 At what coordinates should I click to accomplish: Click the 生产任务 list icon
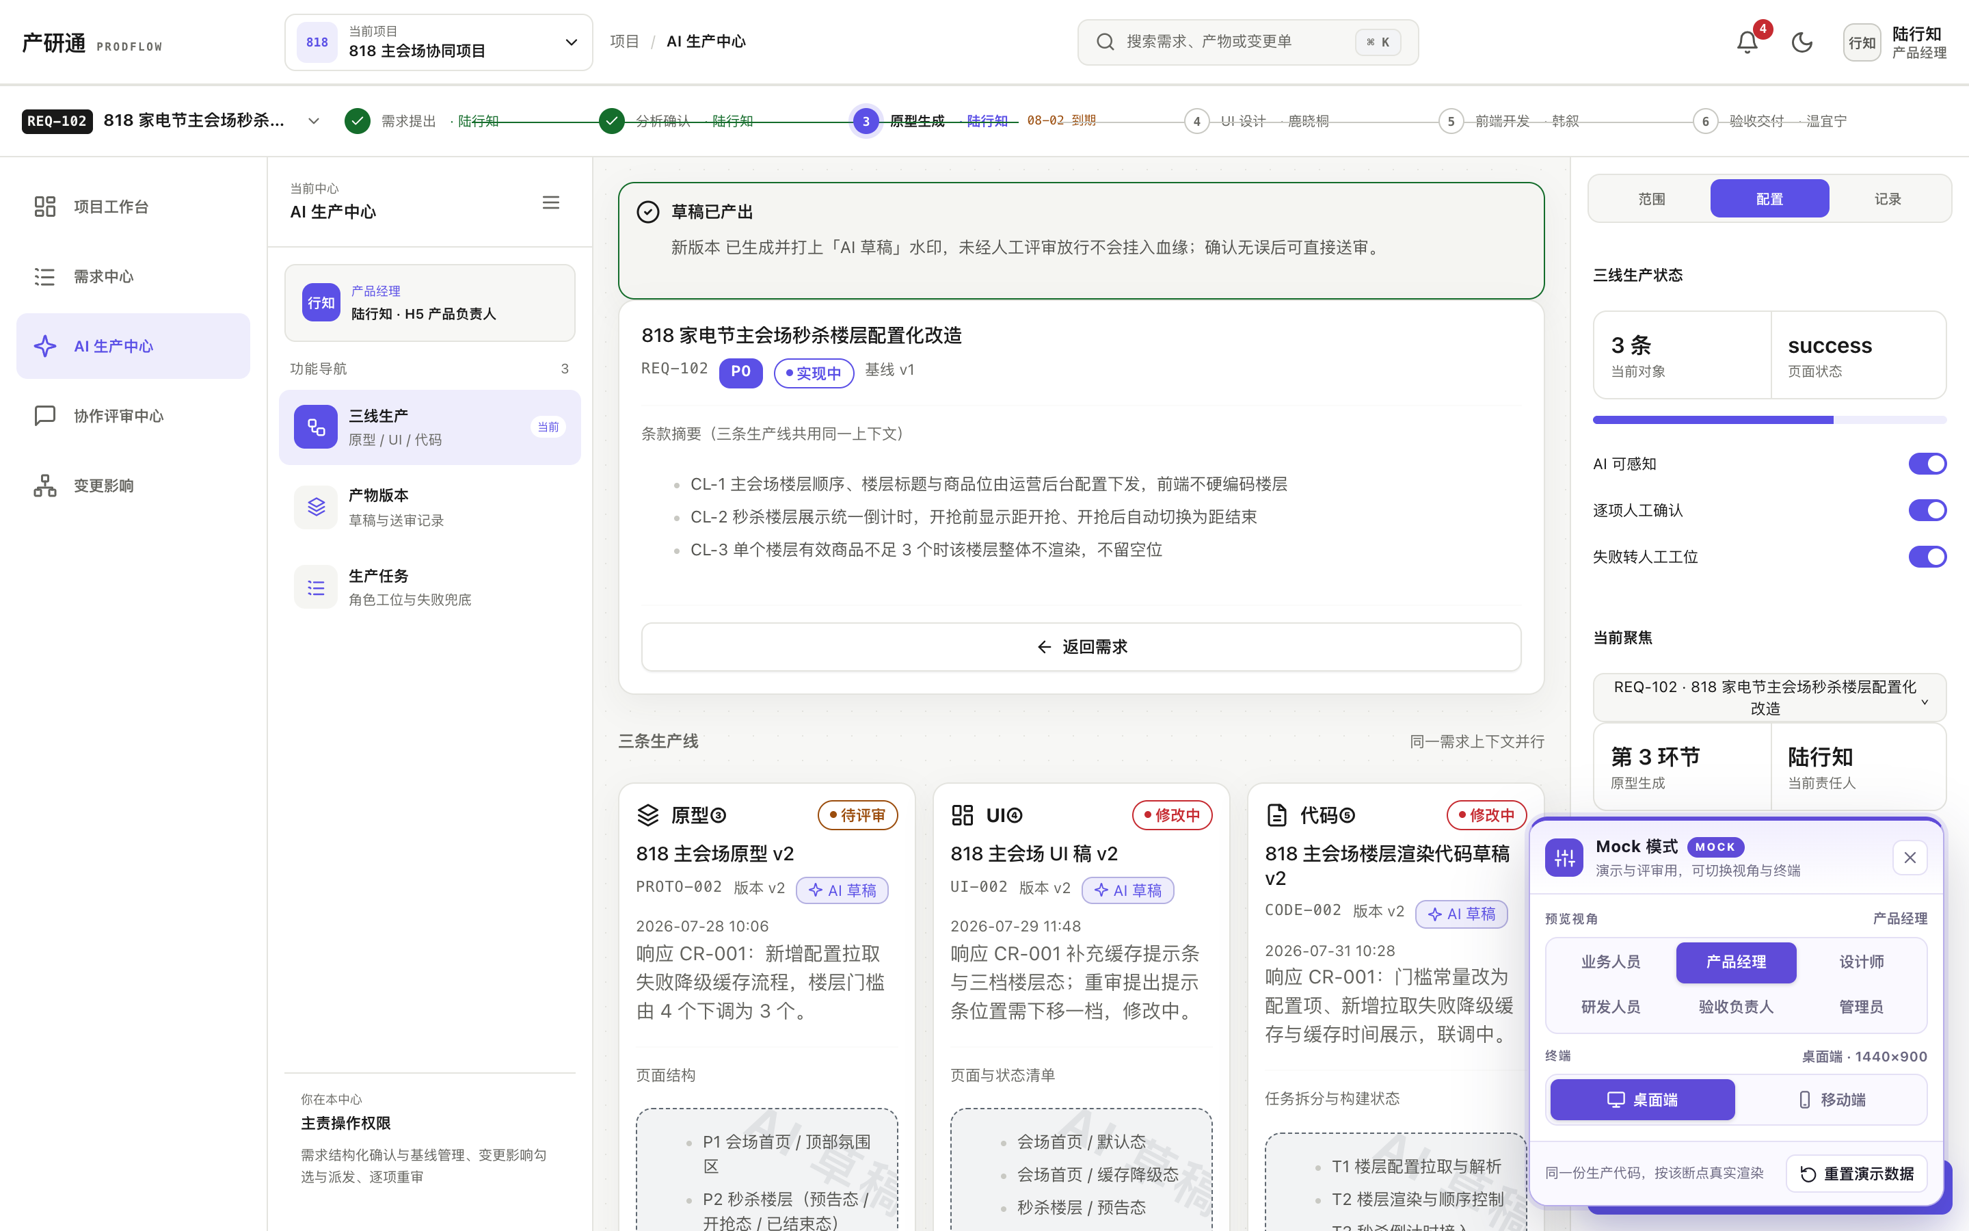coord(316,587)
